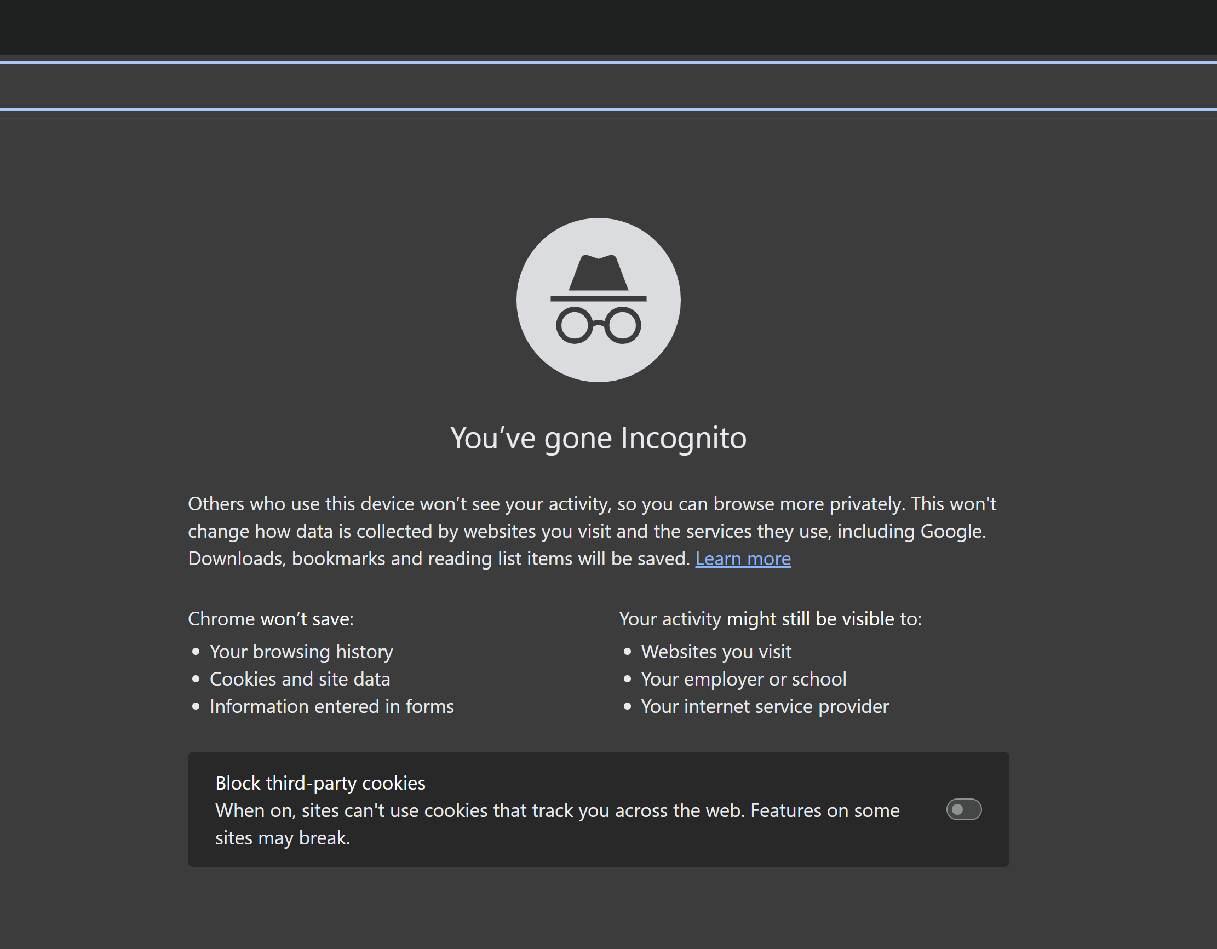
Task: Click the dark tab strip area at top
Action: click(607, 27)
